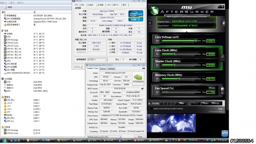Click the Memory Clock slider handle
The height and width of the screenshot is (144, 256).
(x=179, y=79)
